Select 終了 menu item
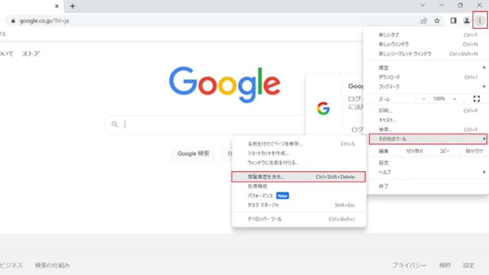 pos(426,186)
